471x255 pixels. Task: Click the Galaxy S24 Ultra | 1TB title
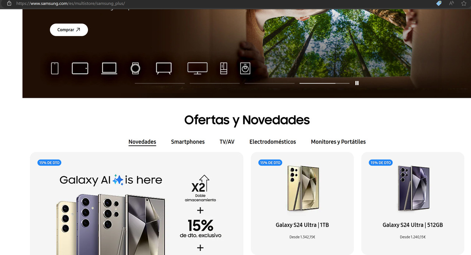point(302,225)
